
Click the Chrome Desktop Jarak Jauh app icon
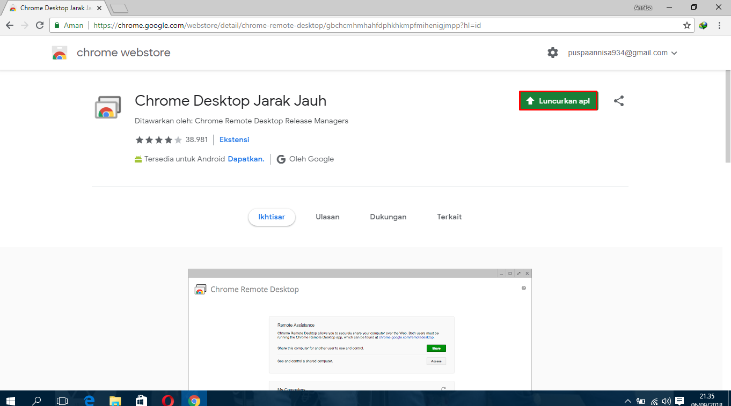(x=107, y=107)
